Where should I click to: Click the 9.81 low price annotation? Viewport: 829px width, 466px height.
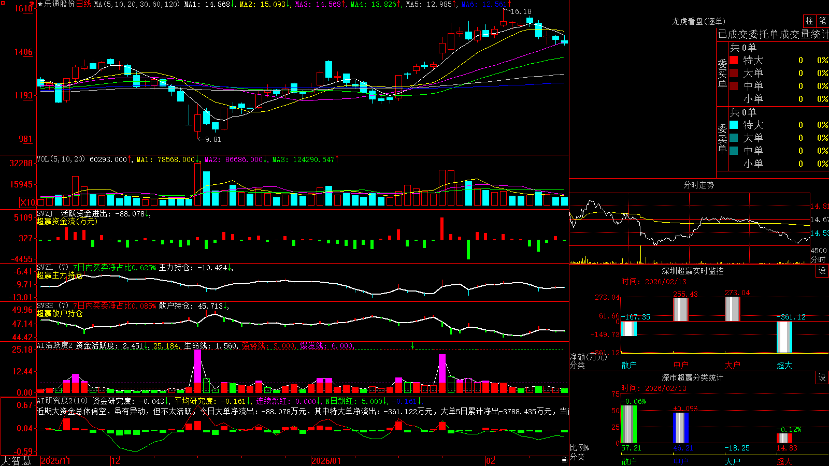(x=213, y=139)
